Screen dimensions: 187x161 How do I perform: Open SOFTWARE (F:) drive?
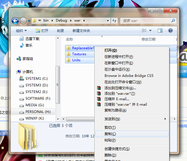pyautogui.click(x=35, y=99)
